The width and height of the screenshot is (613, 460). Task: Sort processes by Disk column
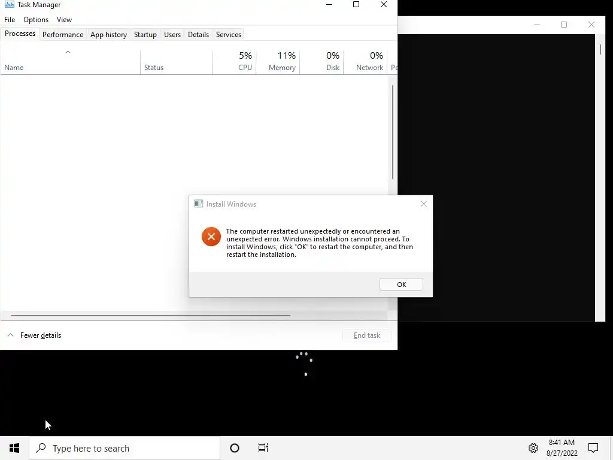click(321, 62)
